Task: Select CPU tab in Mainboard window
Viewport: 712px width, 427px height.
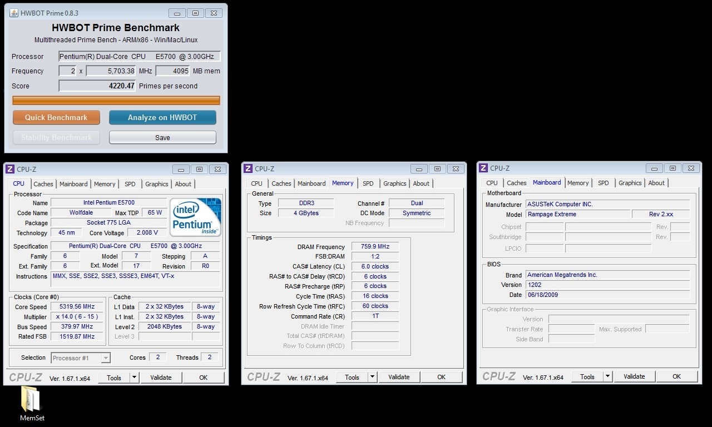Action: 492,183
